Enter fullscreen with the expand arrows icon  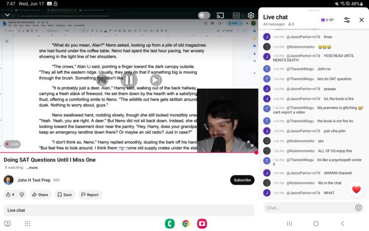pos(250,144)
